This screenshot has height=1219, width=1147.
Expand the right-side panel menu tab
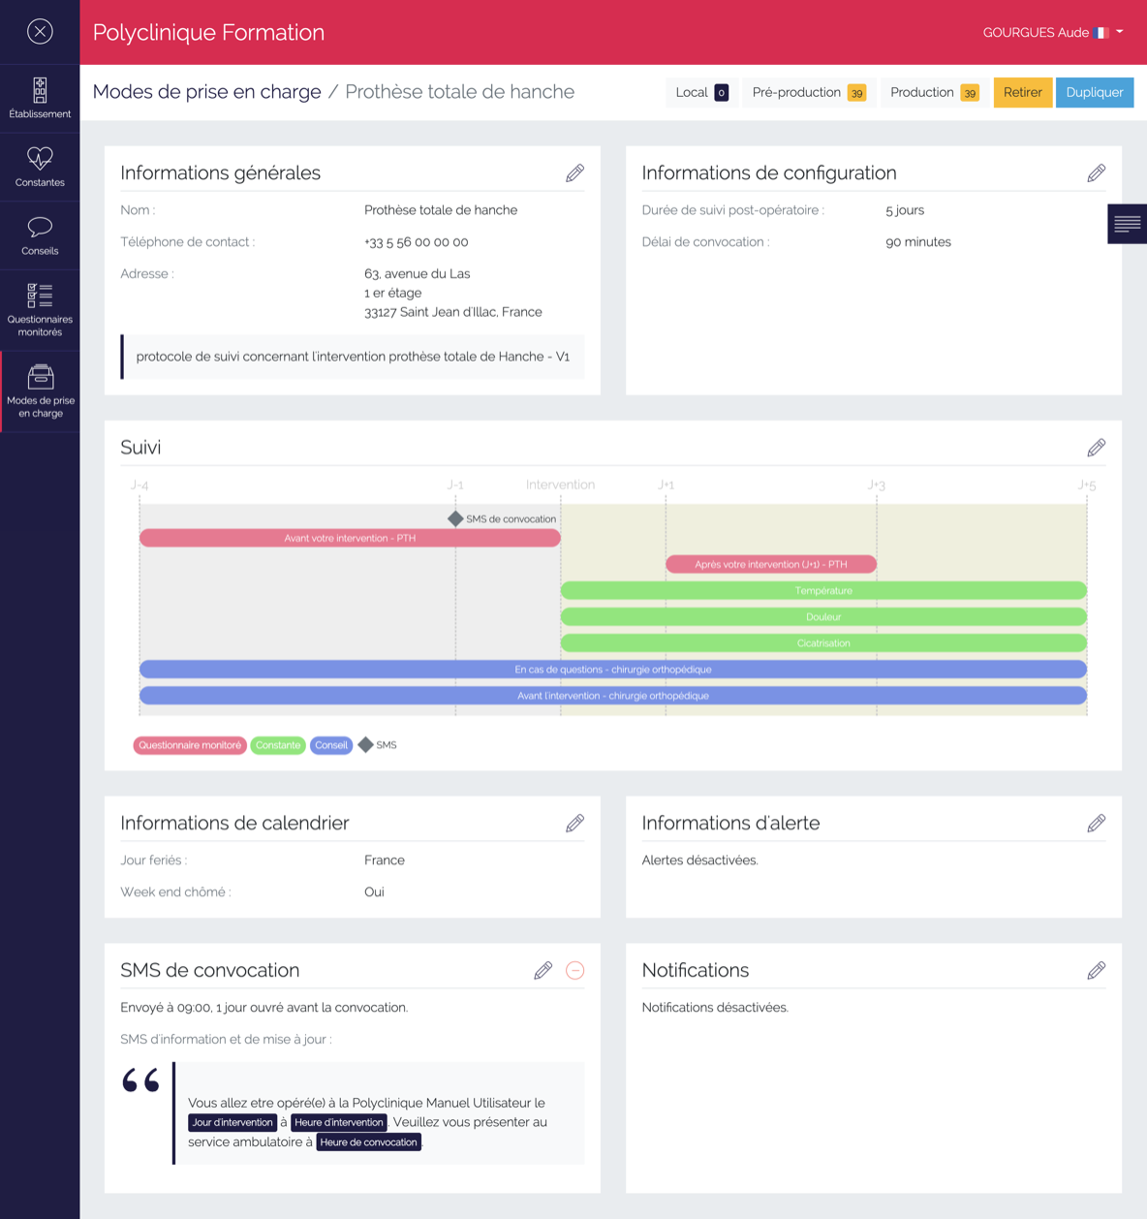coord(1127,224)
